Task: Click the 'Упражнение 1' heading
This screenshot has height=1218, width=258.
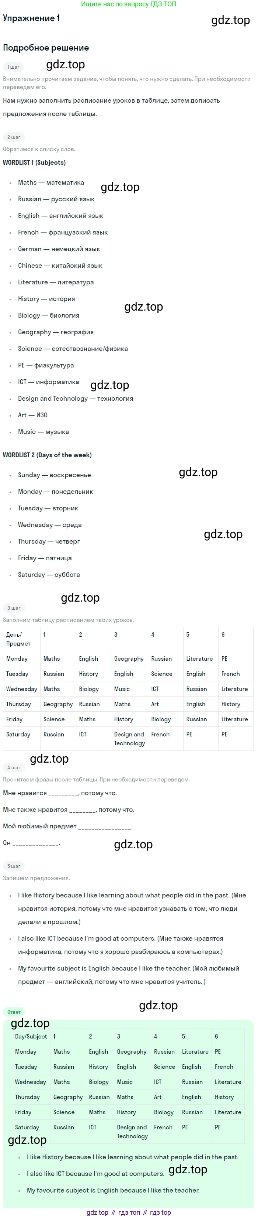Action: [x=31, y=18]
